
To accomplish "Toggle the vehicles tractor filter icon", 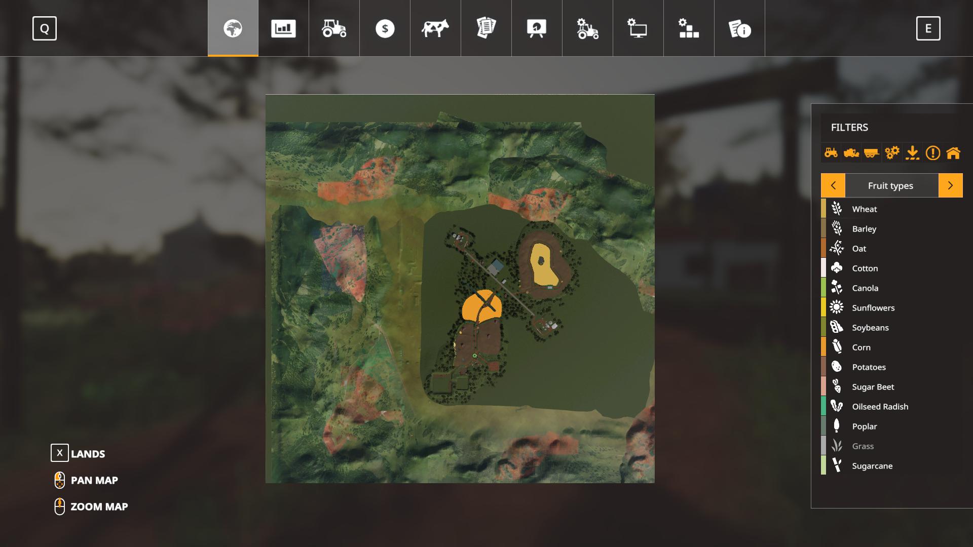I will click(831, 152).
